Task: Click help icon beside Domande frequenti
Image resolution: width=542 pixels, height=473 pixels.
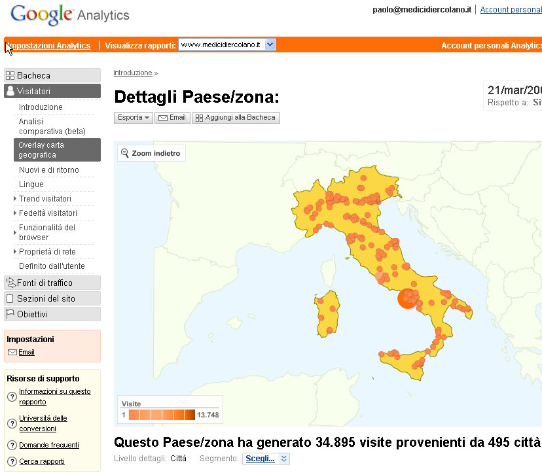Action: 12,445
